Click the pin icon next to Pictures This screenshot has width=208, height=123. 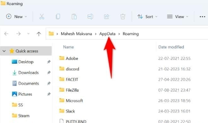49,94
